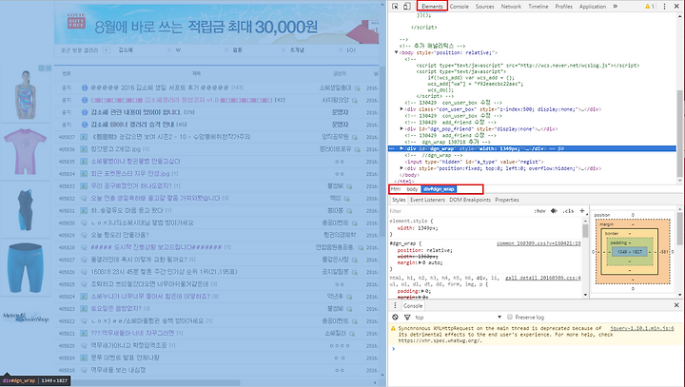
Task: Click the image icon on post 405837
Action: (85, 137)
